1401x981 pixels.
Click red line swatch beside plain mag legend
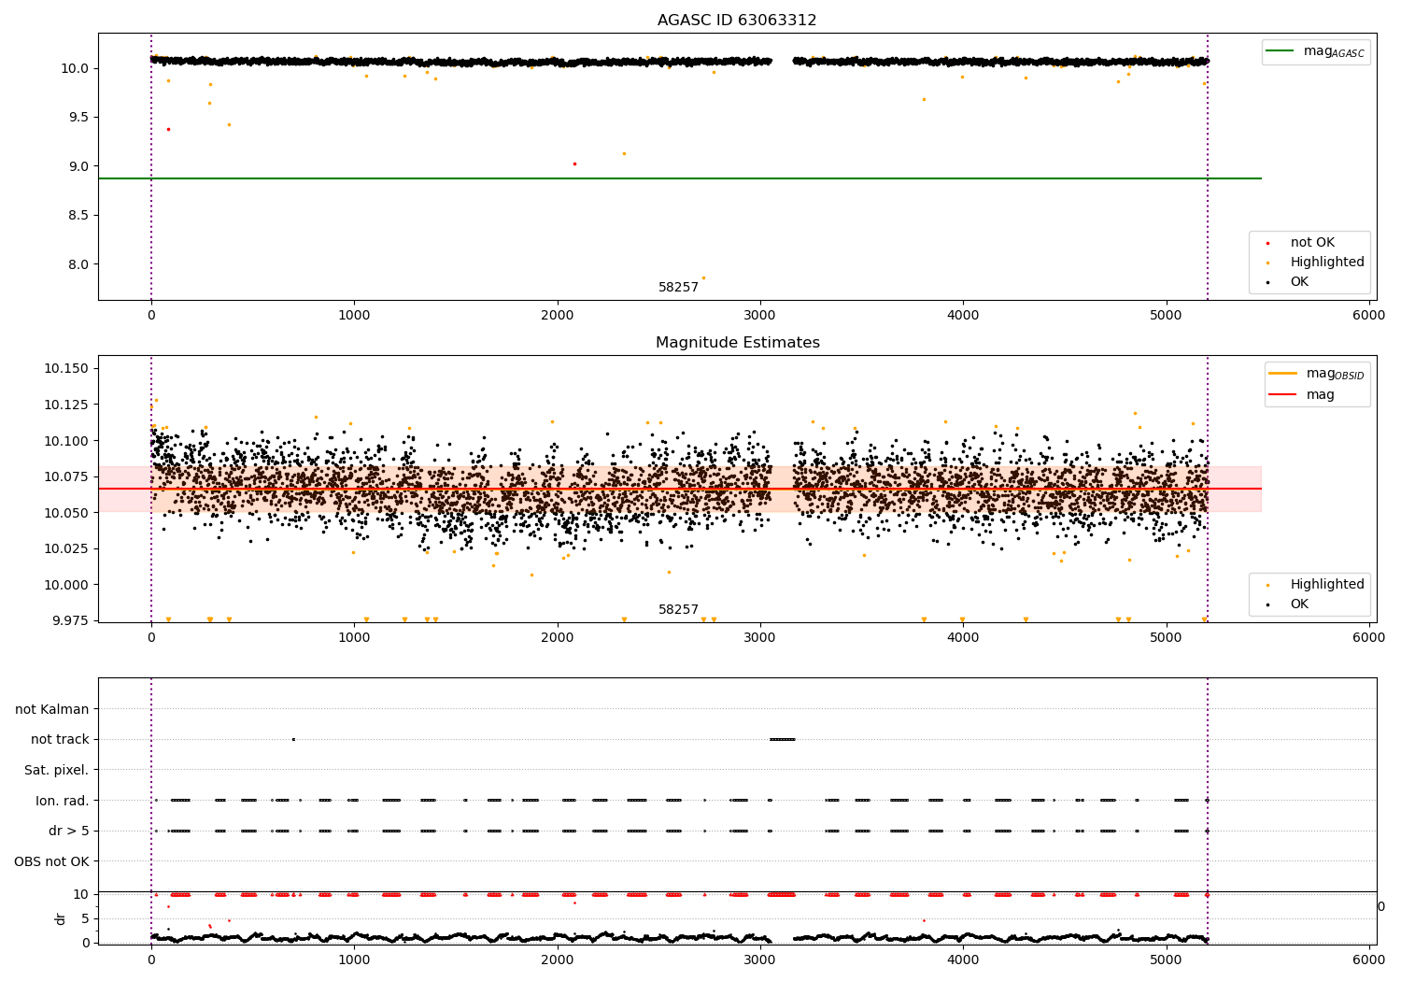pos(1283,395)
